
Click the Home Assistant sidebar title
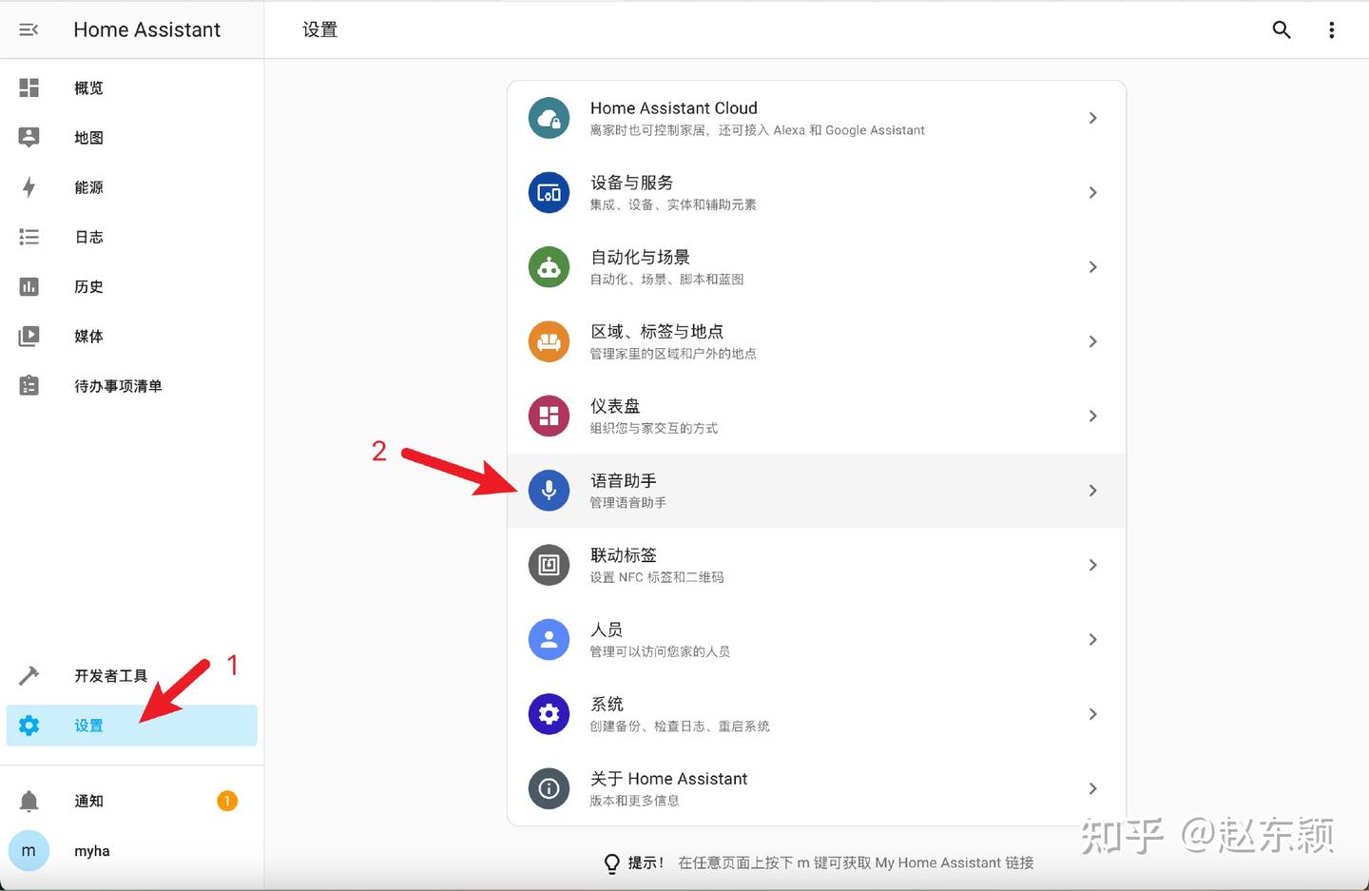pos(146,29)
